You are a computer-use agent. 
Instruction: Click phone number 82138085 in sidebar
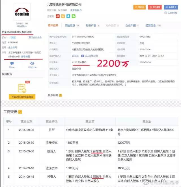(x=13, y=42)
